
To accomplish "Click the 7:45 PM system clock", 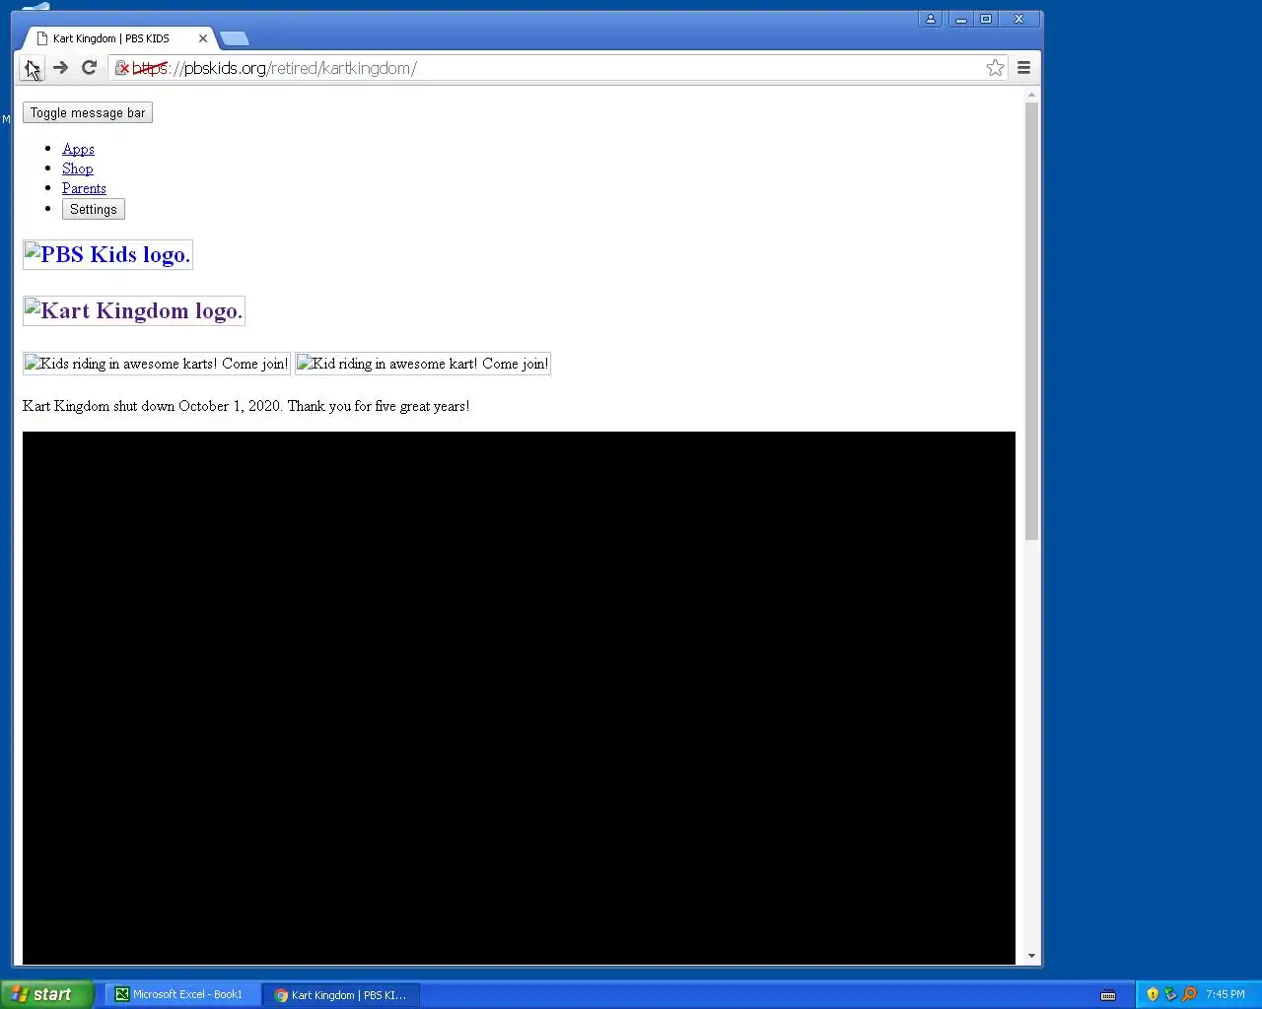I will tap(1225, 994).
